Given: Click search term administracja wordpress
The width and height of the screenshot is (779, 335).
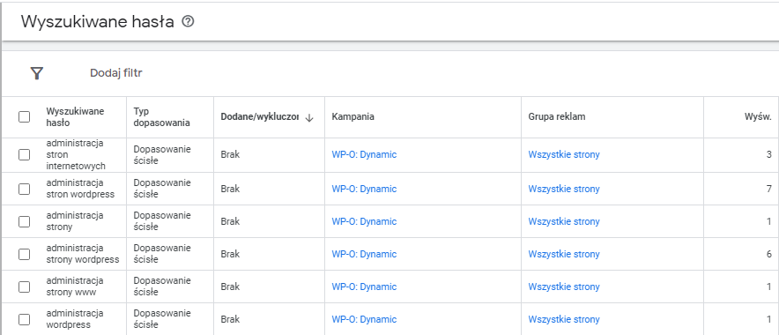Looking at the screenshot, I should click(x=75, y=320).
